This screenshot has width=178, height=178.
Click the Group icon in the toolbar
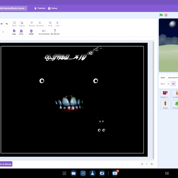click(14, 24)
